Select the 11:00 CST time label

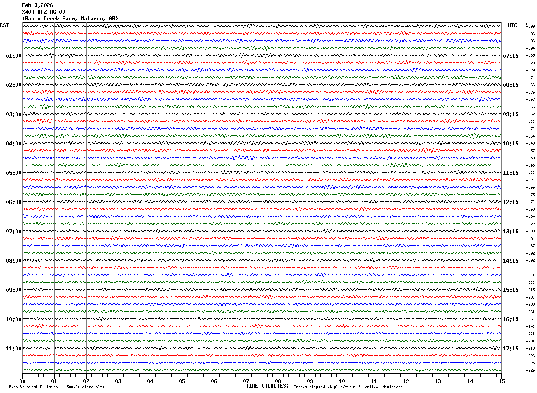(x=14, y=349)
